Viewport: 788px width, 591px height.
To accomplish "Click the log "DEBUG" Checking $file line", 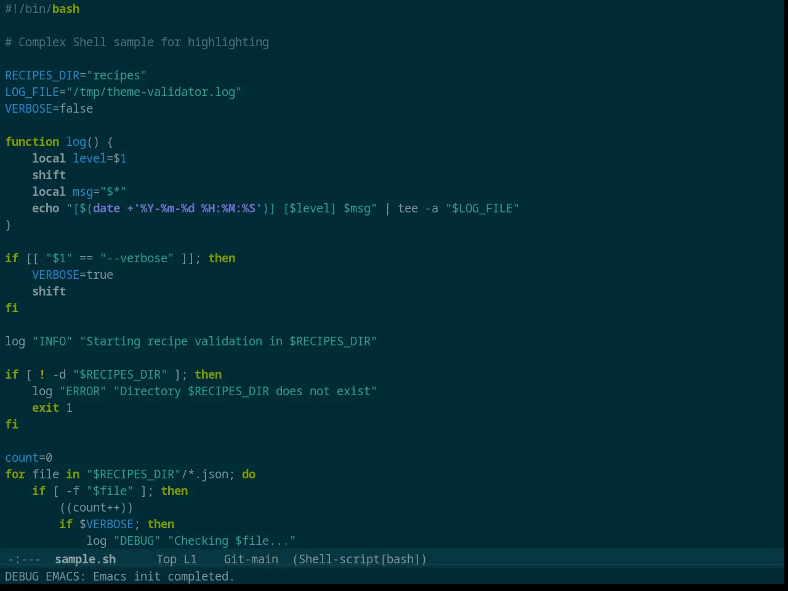I will [191, 541].
